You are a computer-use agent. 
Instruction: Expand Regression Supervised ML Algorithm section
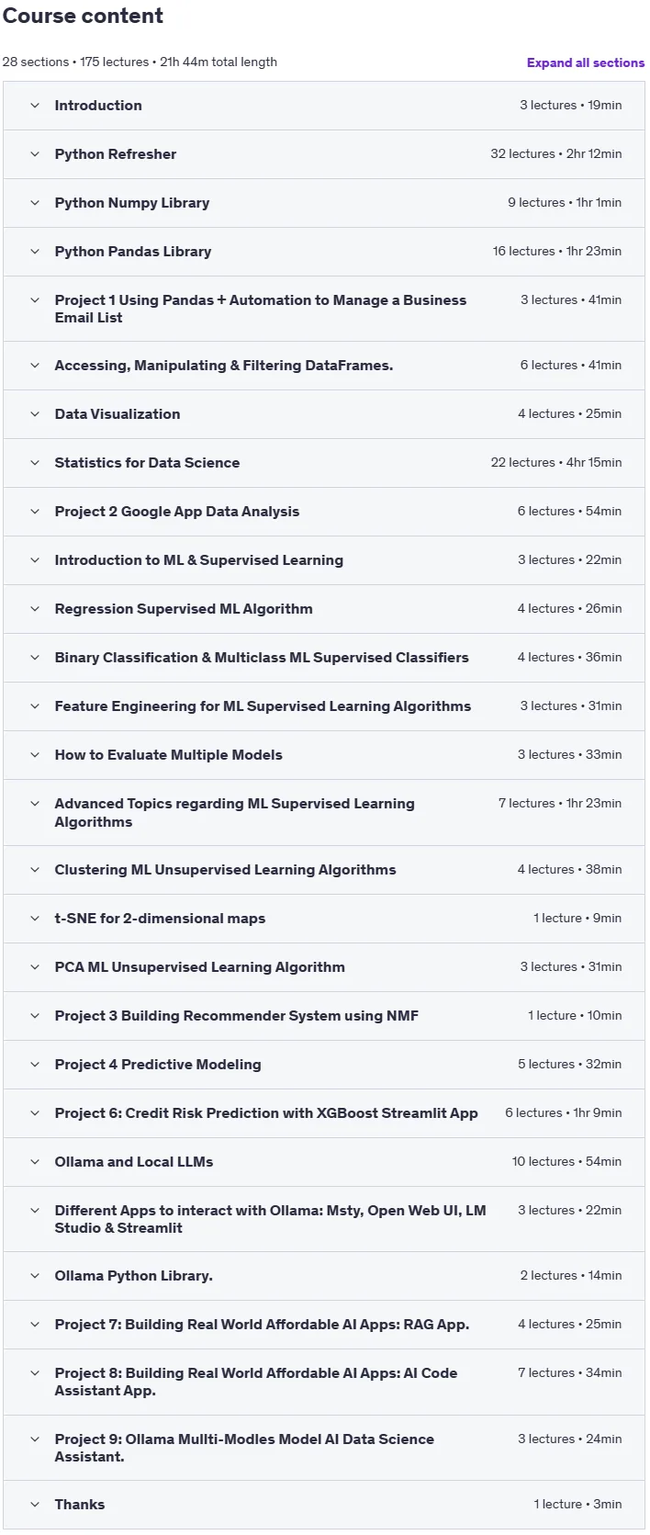click(324, 609)
